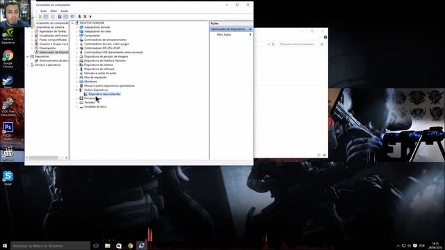
Task: Click the green update driver toolbar icon
Action: [80, 17]
